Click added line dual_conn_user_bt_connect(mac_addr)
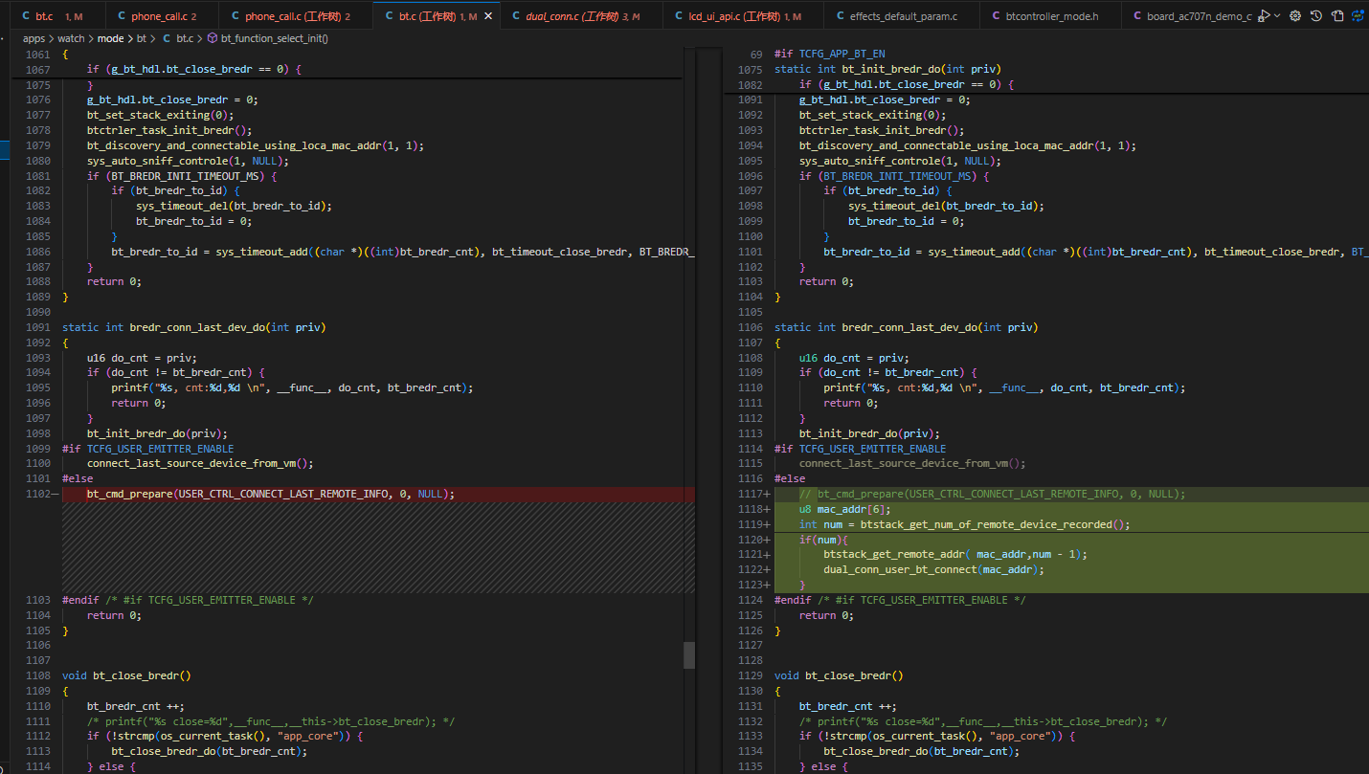1369x774 pixels. point(933,569)
